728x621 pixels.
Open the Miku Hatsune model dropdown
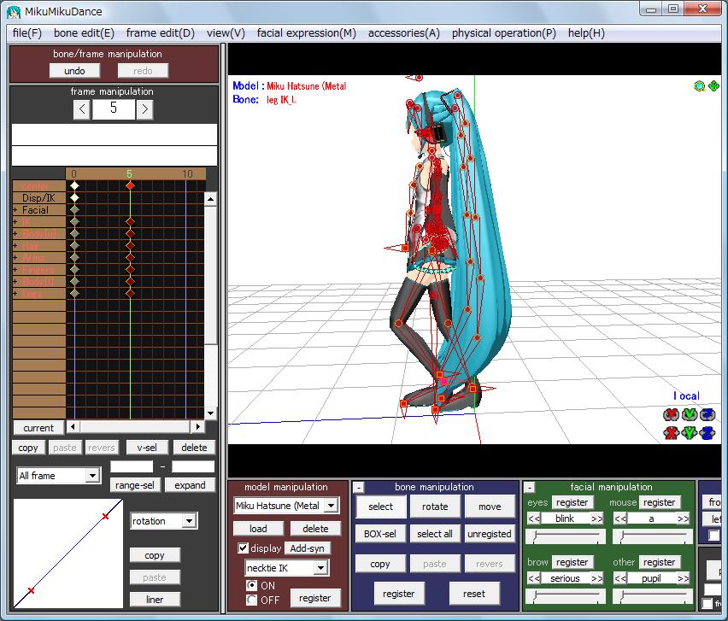331,506
